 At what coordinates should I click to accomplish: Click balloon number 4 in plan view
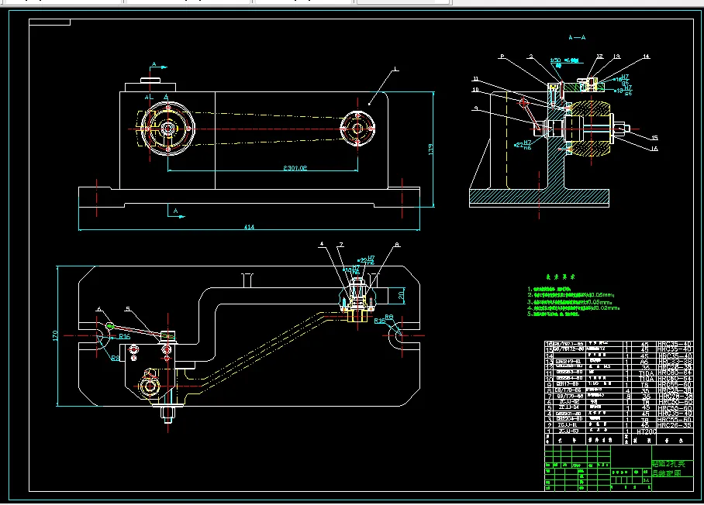point(322,245)
